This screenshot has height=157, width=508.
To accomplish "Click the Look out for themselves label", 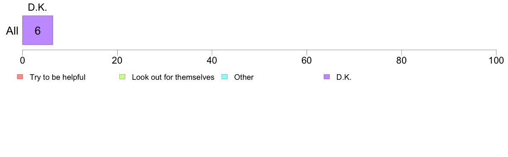I will (x=173, y=77).
